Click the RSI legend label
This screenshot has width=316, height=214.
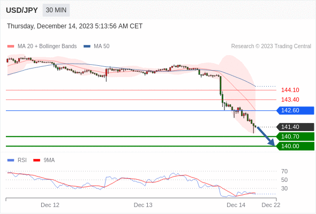[22, 160]
